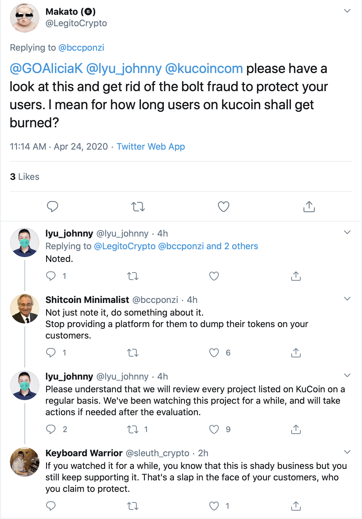The height and width of the screenshot is (519, 362).
Task: Open the @kucoincom mention link
Action: pos(204,68)
